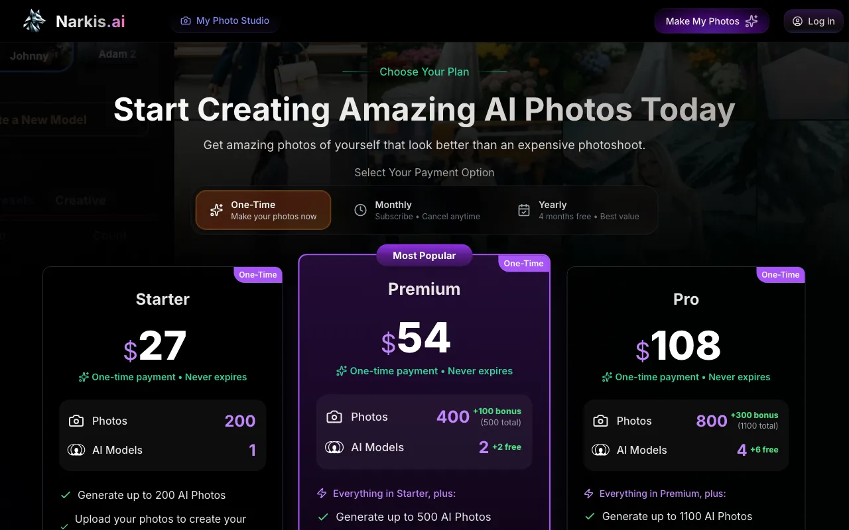Click +300 bonus text in Pro card
849x530 pixels.
click(754, 415)
